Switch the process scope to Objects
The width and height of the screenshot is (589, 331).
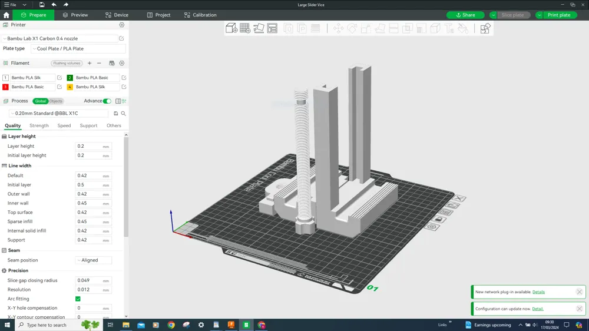coord(56,101)
